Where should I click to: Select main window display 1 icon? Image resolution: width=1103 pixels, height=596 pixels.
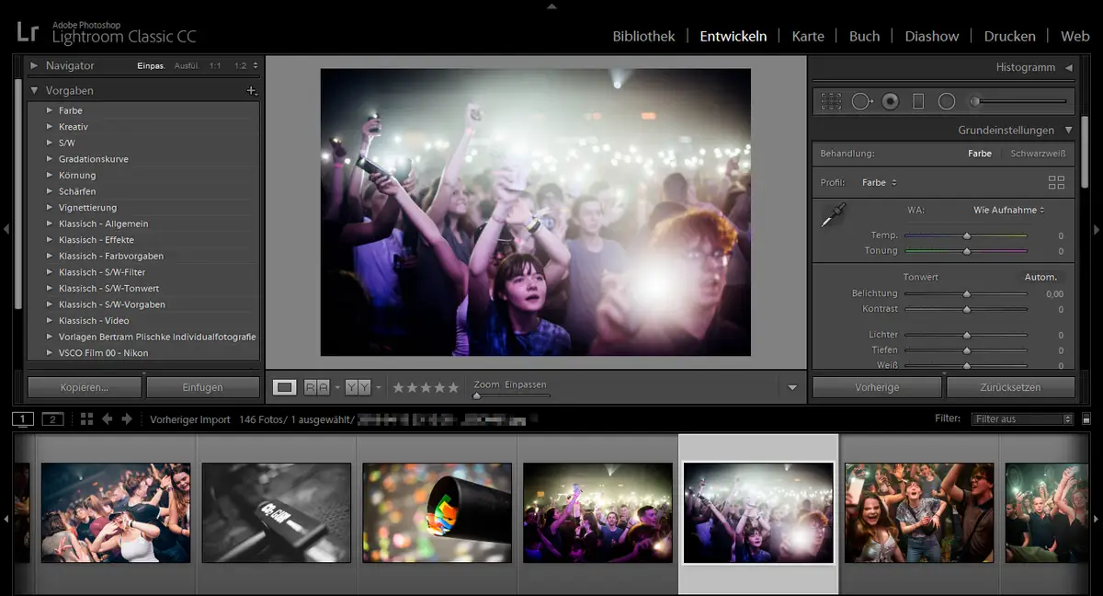(x=23, y=419)
